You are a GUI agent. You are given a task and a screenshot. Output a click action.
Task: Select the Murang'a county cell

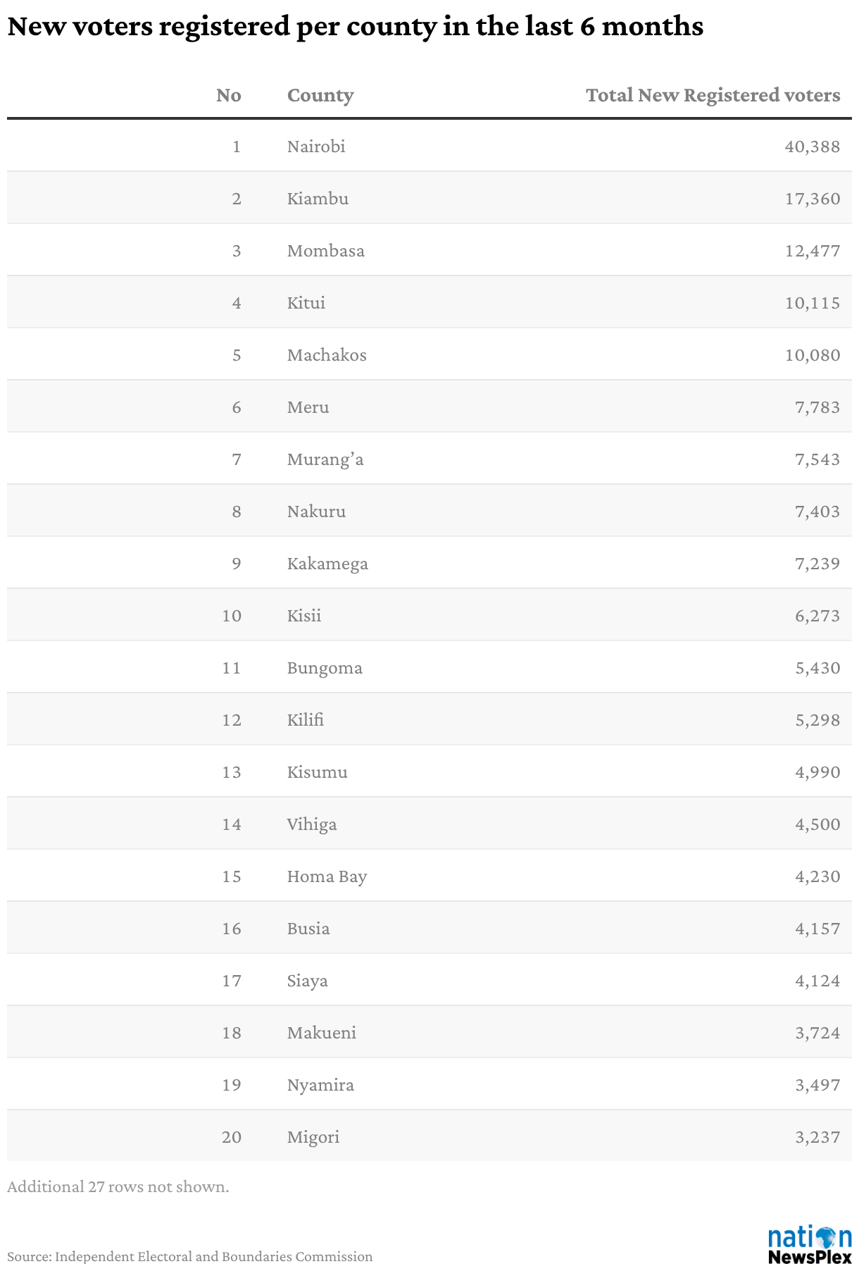(x=325, y=459)
